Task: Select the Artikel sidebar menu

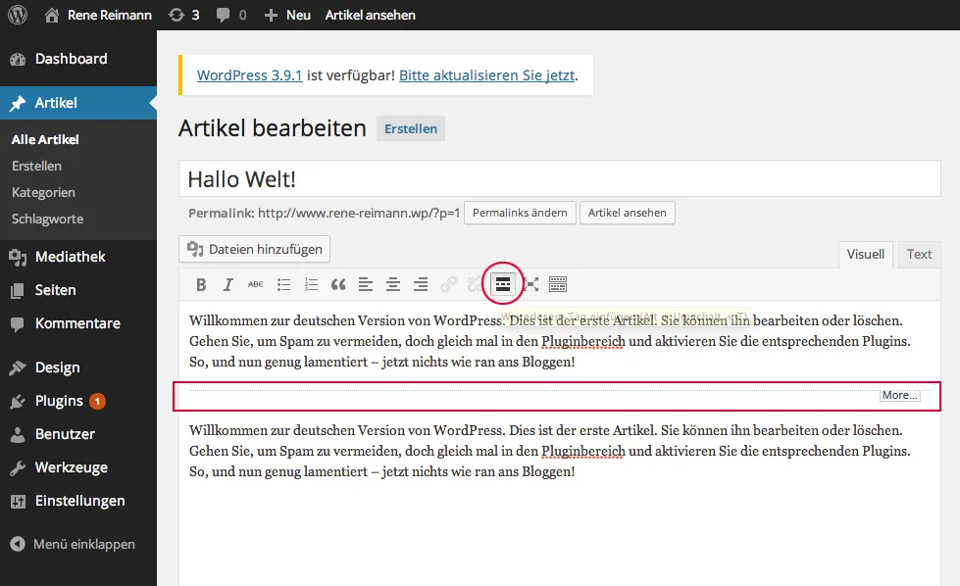Action: [78, 103]
